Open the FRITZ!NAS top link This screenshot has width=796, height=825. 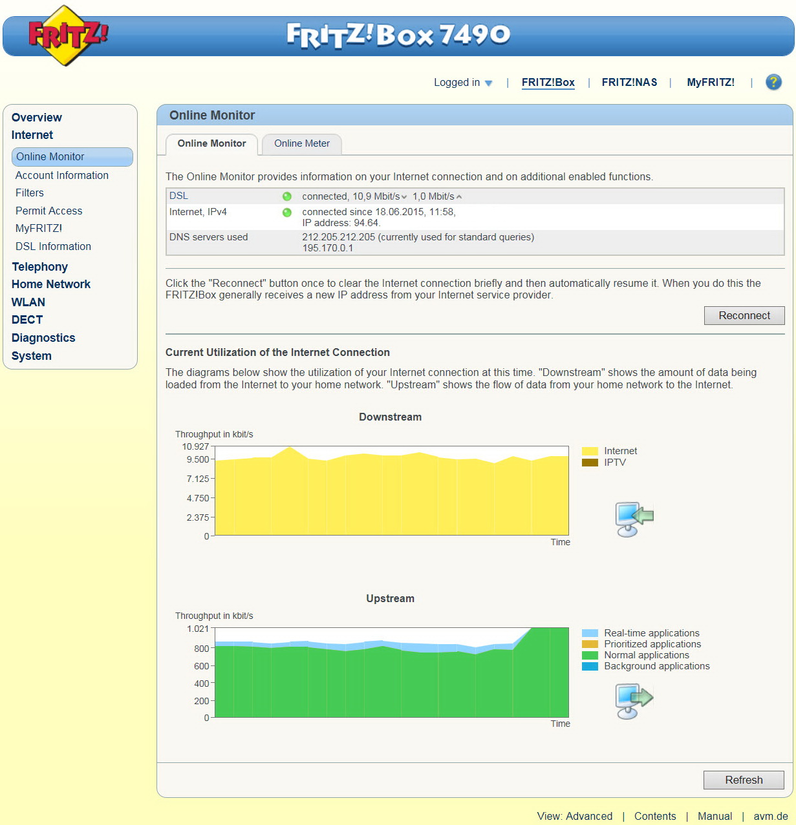coord(629,83)
